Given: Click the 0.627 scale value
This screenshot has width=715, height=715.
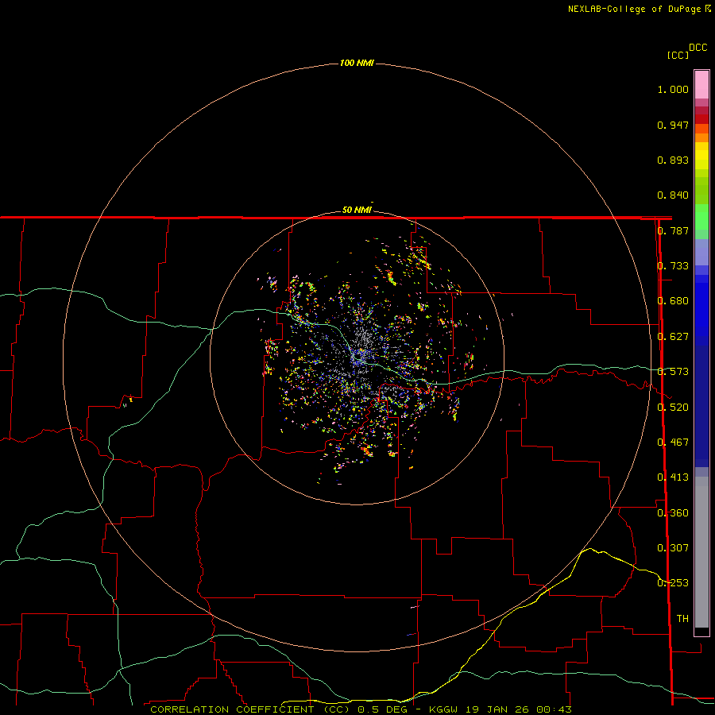Looking at the screenshot, I should tap(673, 337).
